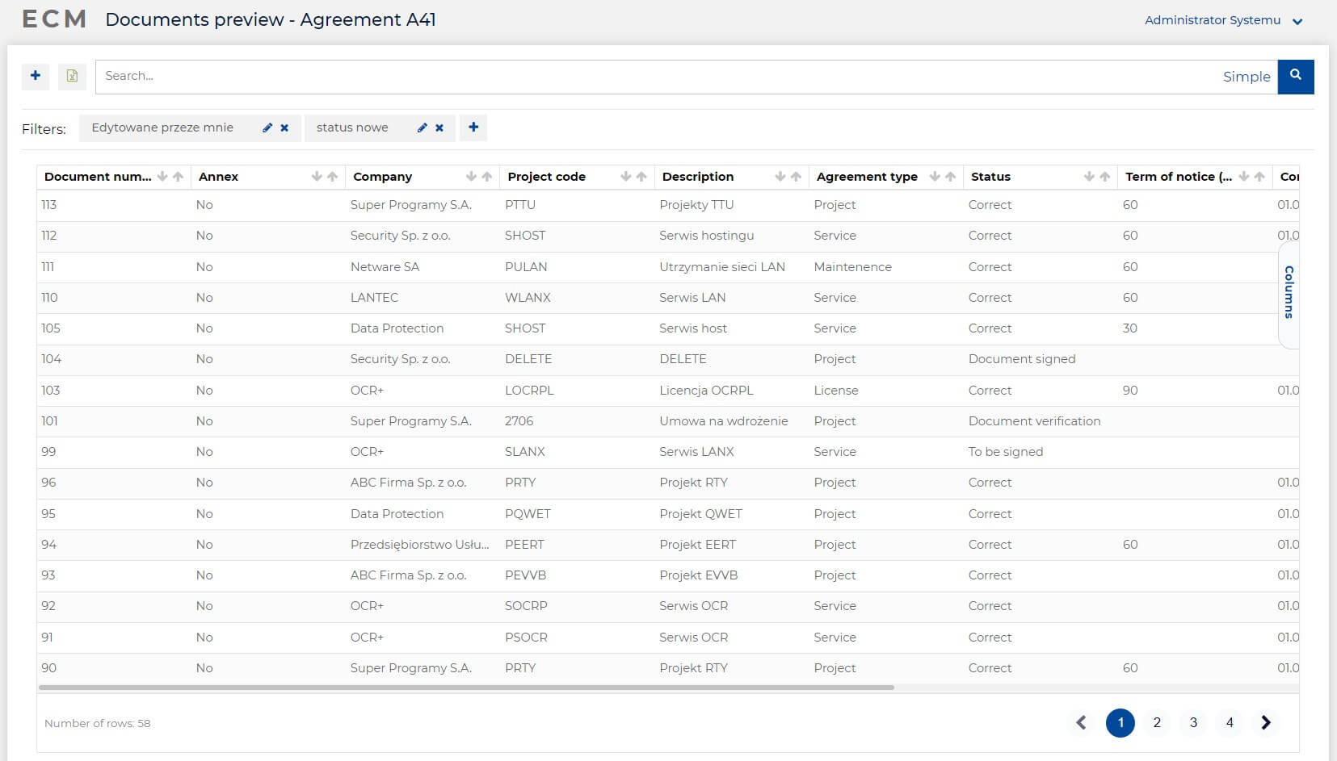This screenshot has height=761, width=1337.
Task: Edit the 'status nowe' filter pencil
Action: tap(422, 128)
